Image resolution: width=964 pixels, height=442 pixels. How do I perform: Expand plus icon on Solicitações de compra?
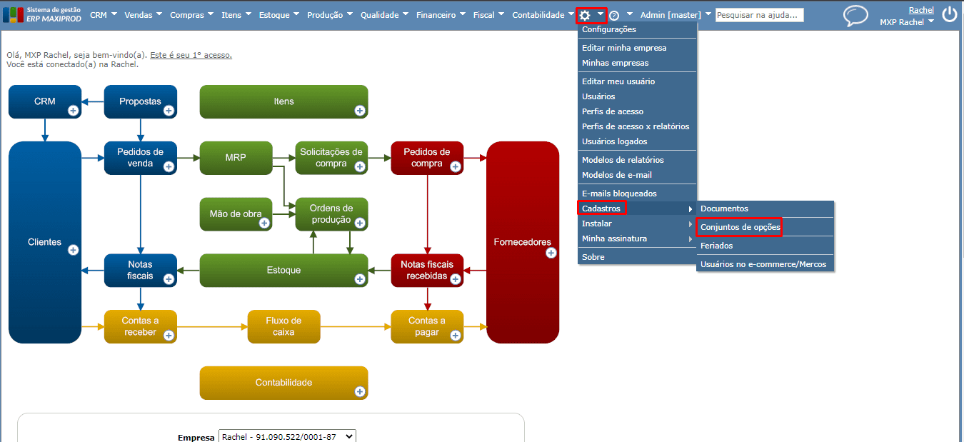(x=360, y=166)
